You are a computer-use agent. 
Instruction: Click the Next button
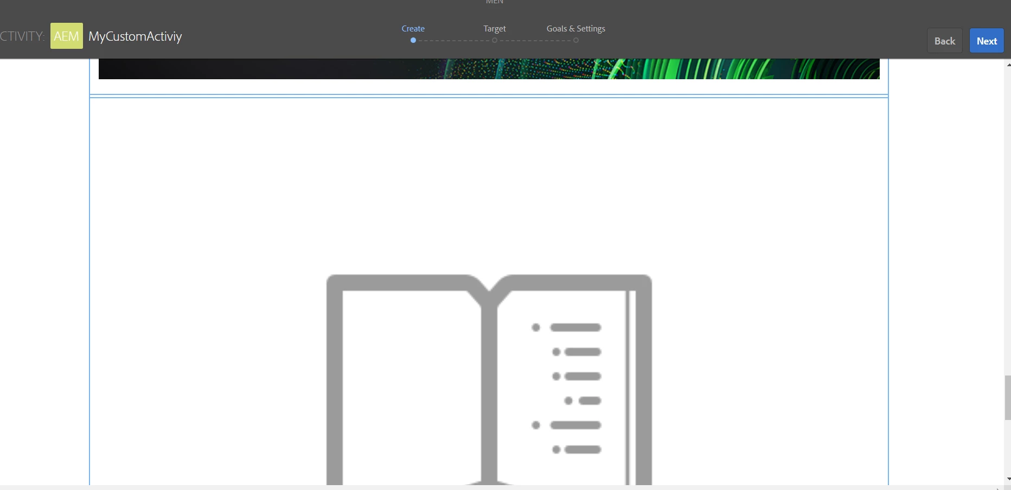tap(987, 41)
